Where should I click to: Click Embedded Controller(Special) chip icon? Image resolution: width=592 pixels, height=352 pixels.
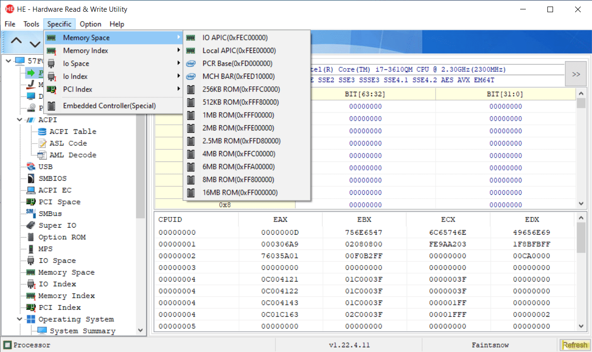(x=52, y=106)
